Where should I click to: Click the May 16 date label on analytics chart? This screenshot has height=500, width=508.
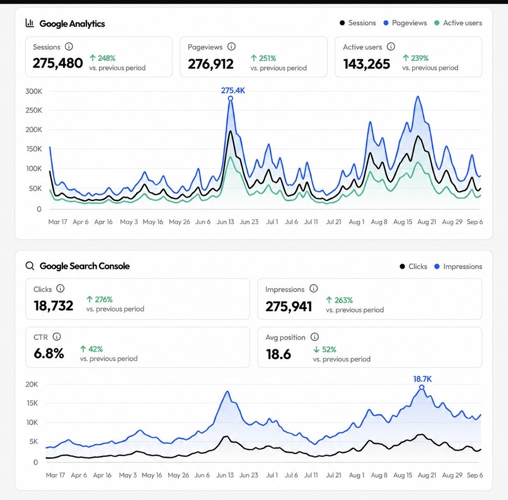(x=153, y=222)
